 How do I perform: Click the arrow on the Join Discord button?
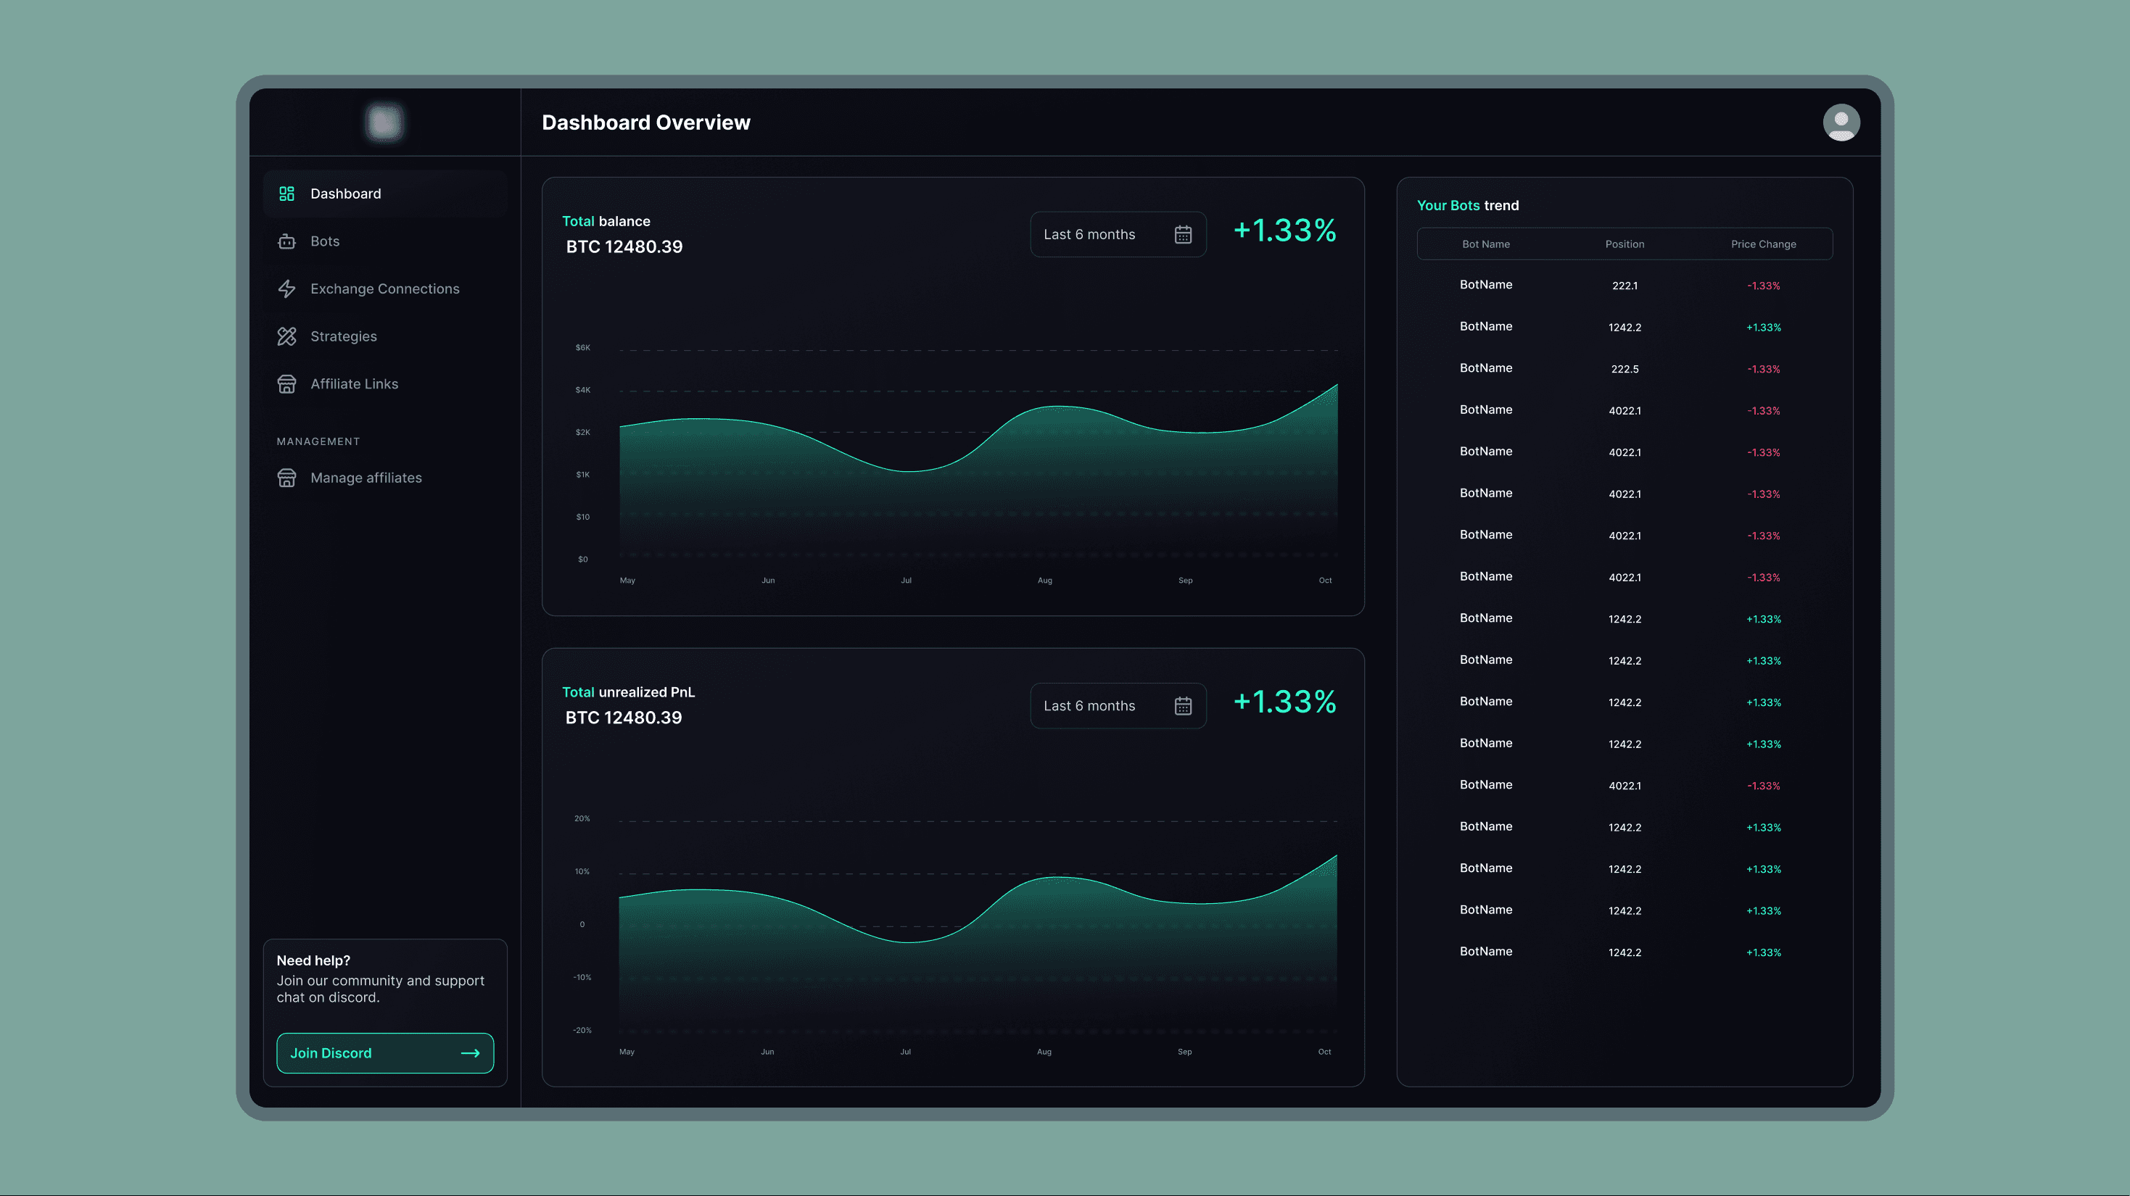[x=471, y=1053]
